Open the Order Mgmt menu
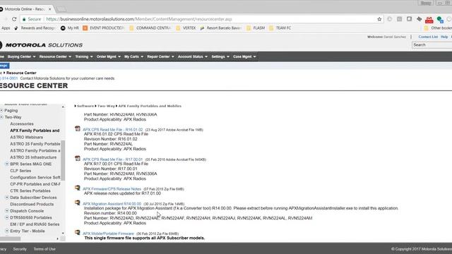This screenshot has height=254, width=452. (x=108, y=56)
